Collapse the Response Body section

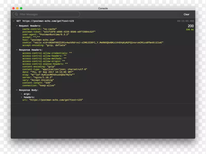pyautogui.click(x=17, y=90)
